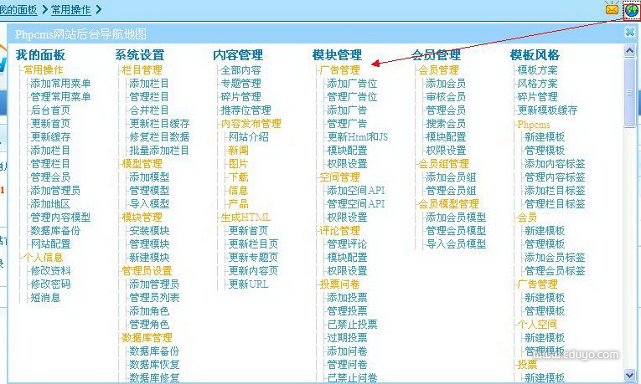The width and height of the screenshot is (641, 384).
Task: Select 添加会员 under 会员管理
Action: click(x=445, y=84)
